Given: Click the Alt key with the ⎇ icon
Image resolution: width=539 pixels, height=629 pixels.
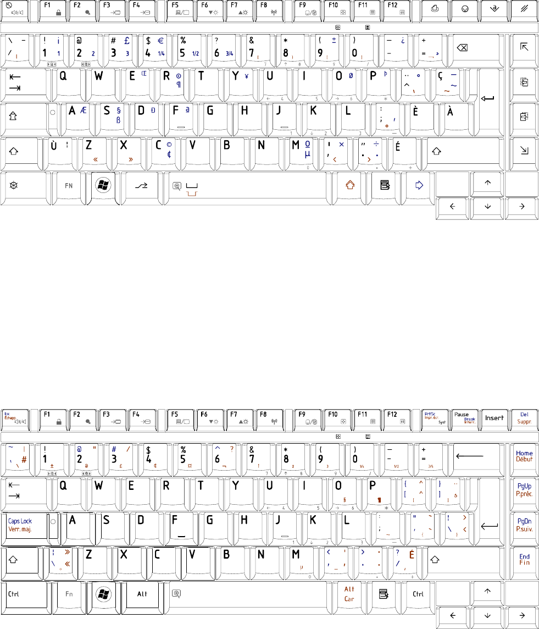Looking at the screenshot, I should pyautogui.click(x=142, y=189).
